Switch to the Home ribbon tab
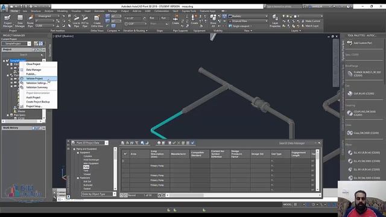Image resolution: width=386 pixels, height=217 pixels. click(x=14, y=11)
